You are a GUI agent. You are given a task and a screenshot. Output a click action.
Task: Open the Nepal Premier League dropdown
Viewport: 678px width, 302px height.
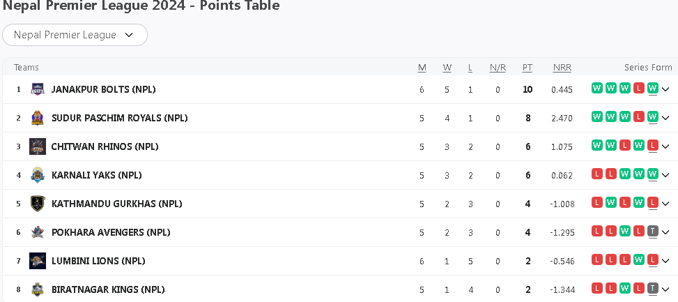[75, 35]
